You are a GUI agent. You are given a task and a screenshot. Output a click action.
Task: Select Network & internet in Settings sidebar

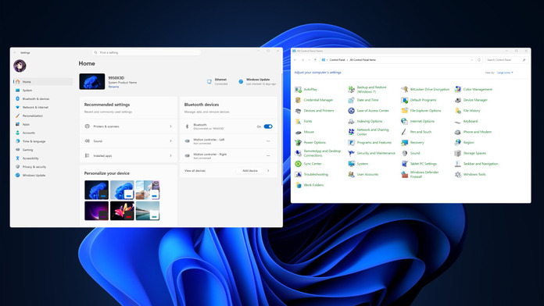click(x=43, y=108)
